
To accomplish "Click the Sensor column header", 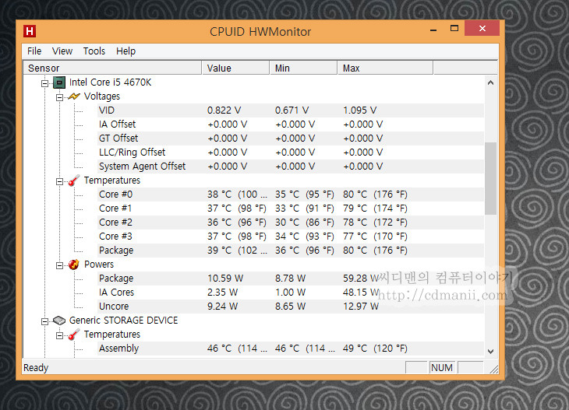I will click(x=112, y=68).
